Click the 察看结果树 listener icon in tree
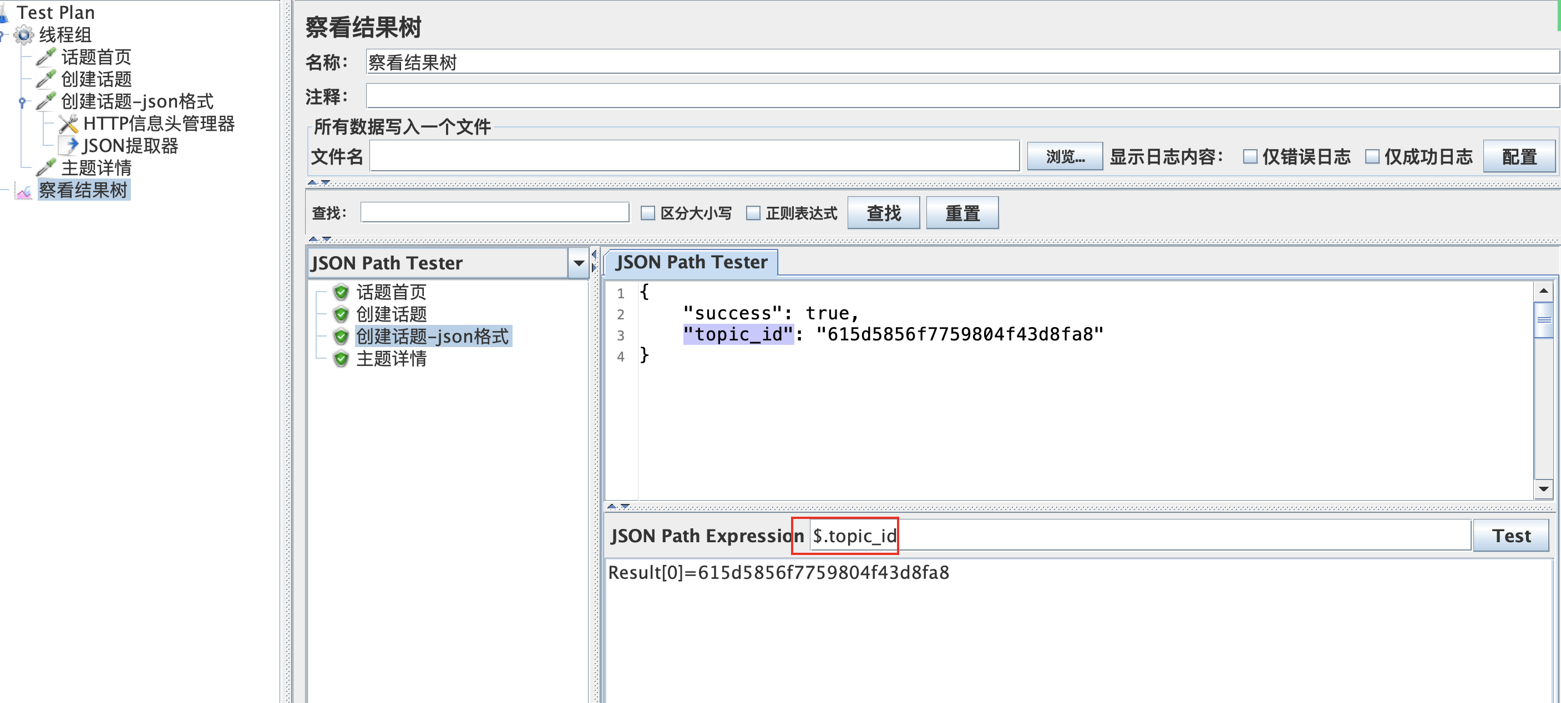 [24, 191]
